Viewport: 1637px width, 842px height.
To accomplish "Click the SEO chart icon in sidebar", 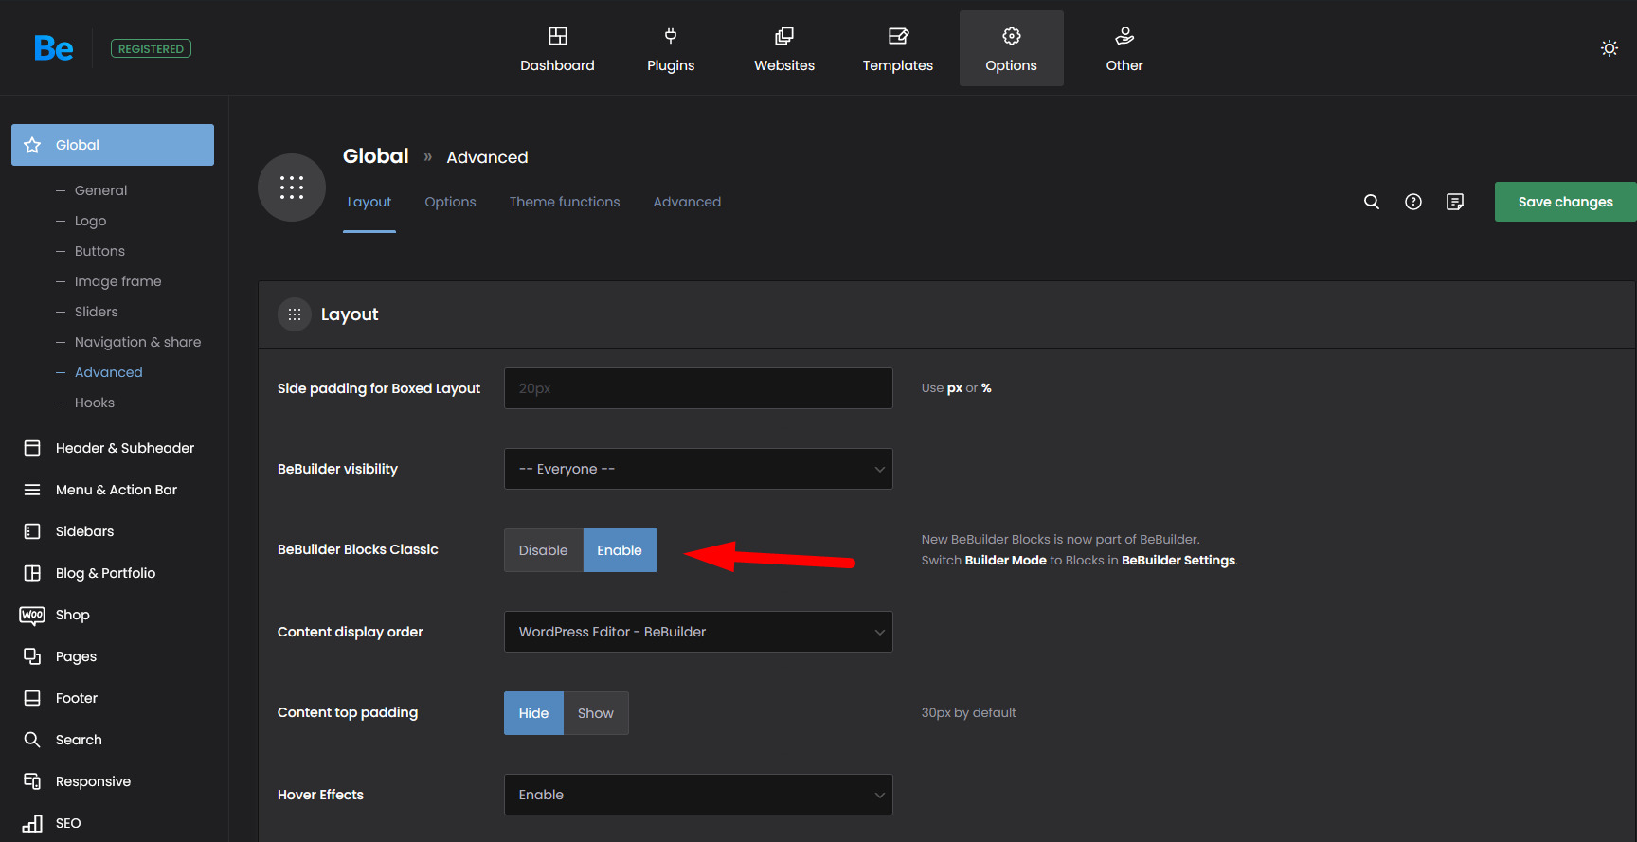I will click(x=32, y=823).
